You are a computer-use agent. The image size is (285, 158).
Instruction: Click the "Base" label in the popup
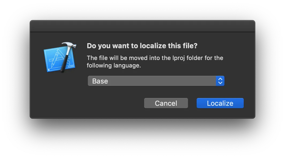pos(100,81)
